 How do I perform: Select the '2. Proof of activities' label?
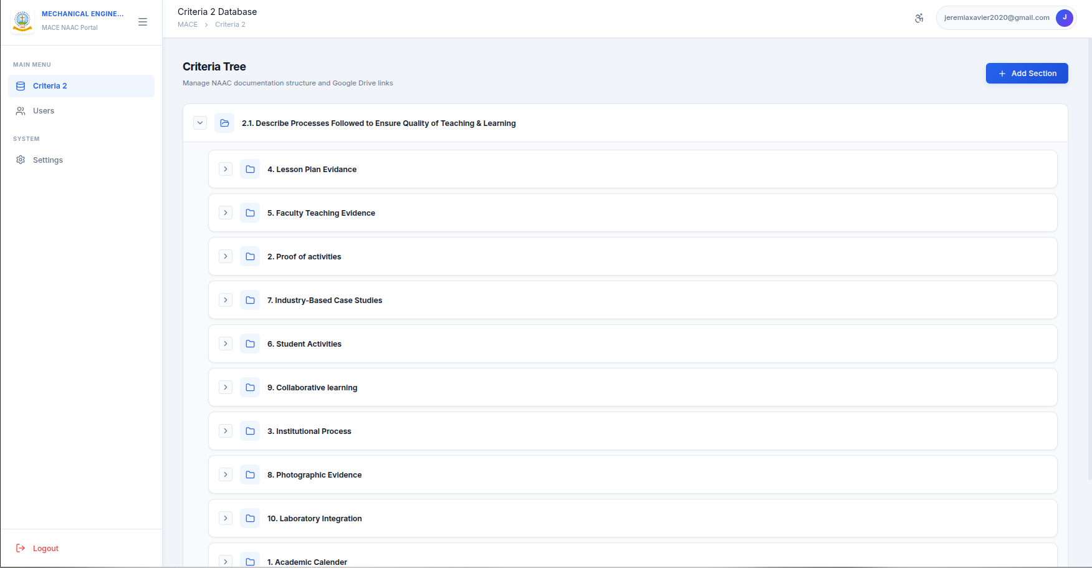click(304, 257)
